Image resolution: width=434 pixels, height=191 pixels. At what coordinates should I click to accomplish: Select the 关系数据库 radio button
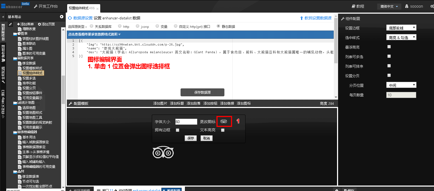[x=92, y=26]
